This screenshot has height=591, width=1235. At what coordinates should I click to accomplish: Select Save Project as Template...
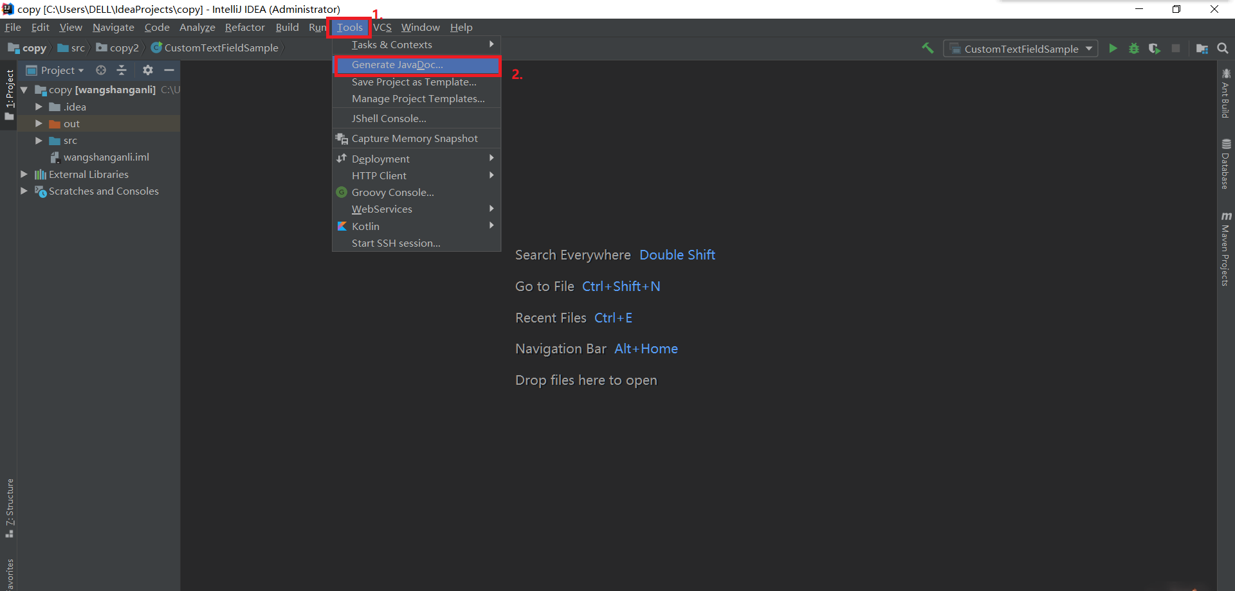(416, 82)
